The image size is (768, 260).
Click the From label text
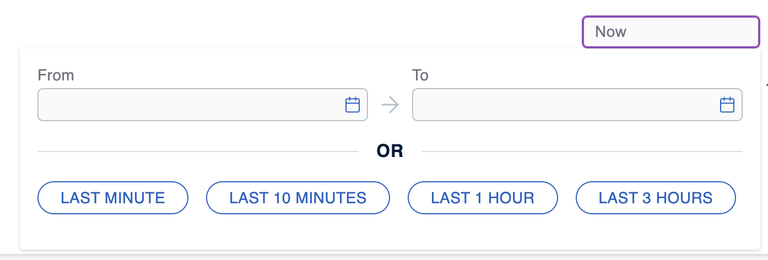tap(56, 75)
